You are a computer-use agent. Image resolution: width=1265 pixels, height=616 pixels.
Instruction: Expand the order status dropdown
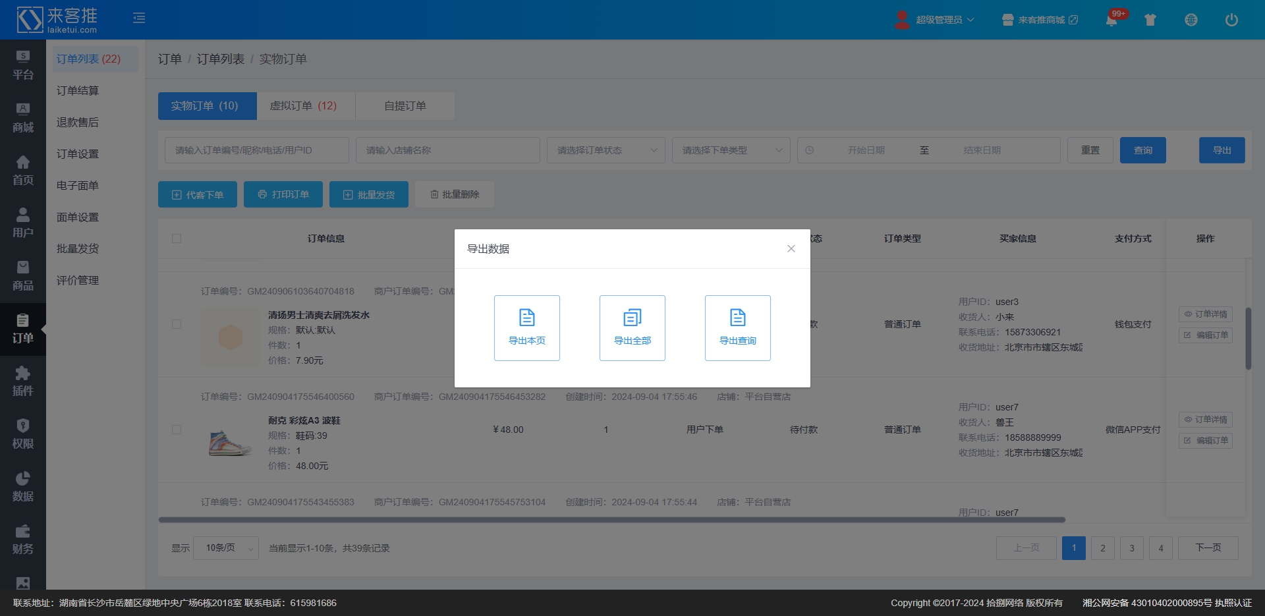(605, 150)
